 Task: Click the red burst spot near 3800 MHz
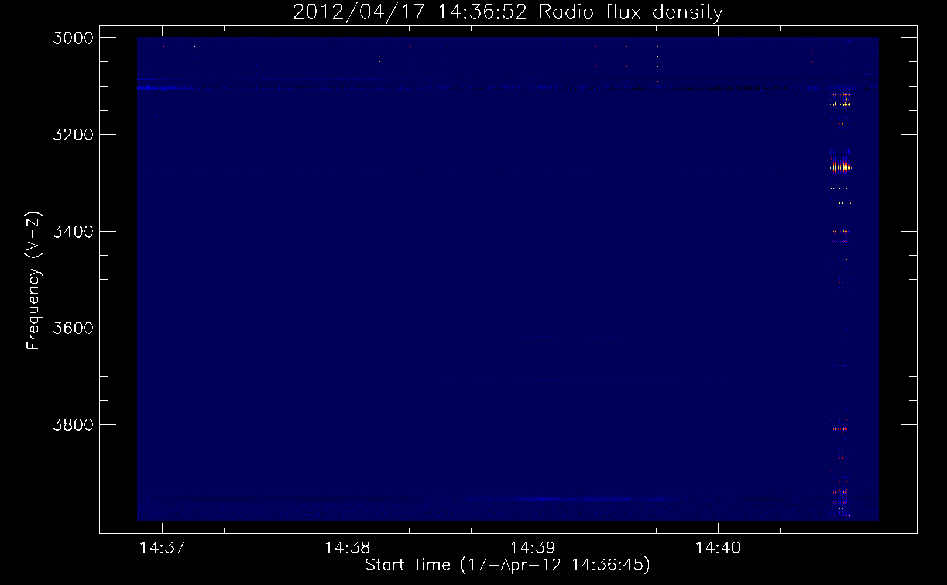pos(840,429)
